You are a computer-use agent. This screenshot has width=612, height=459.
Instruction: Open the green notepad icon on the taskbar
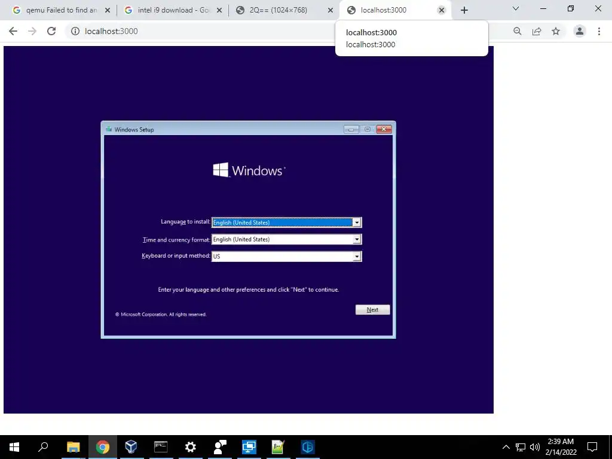click(x=279, y=447)
